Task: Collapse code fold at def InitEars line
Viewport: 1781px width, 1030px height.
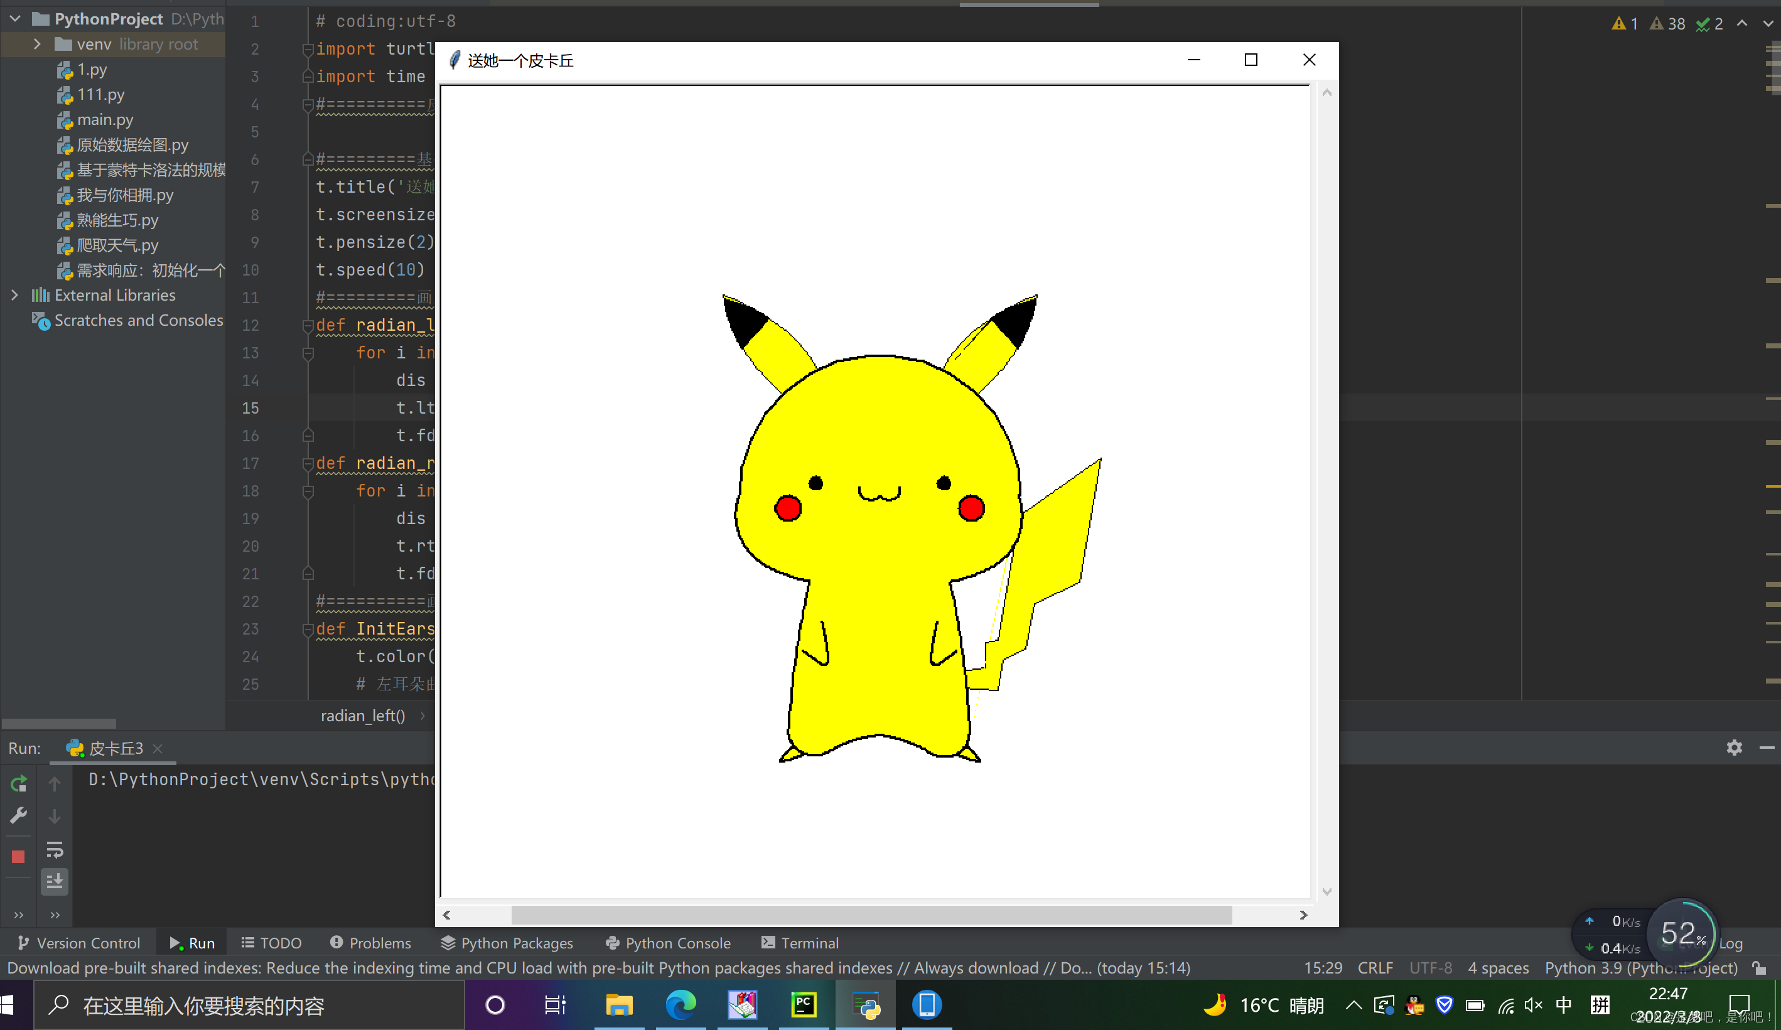Action: (308, 629)
